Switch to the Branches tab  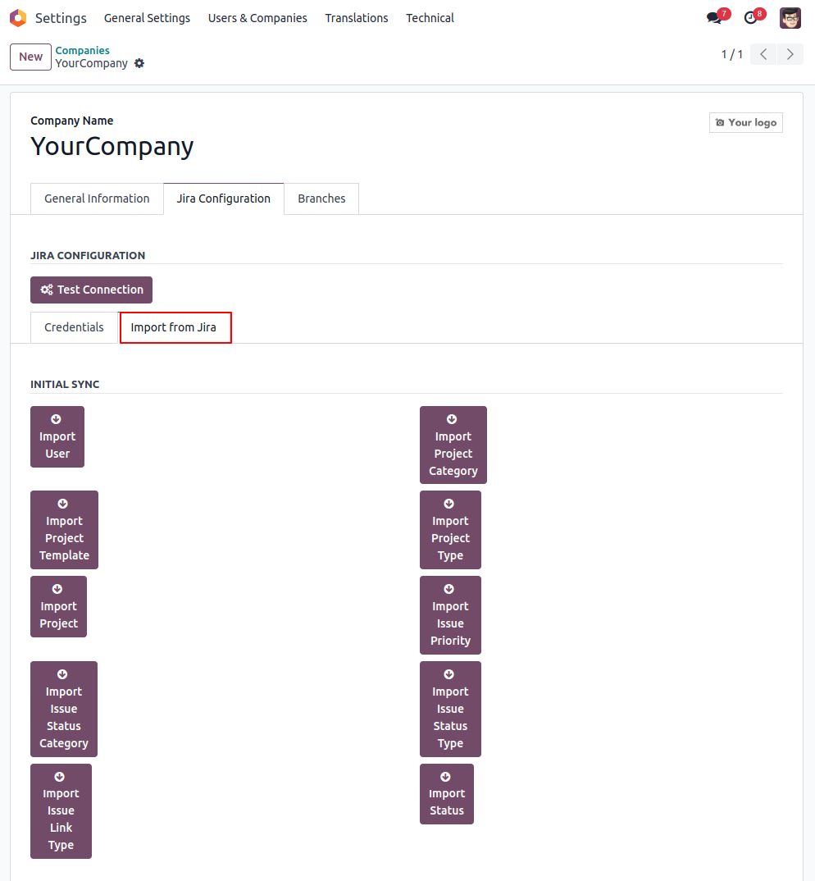coord(321,199)
